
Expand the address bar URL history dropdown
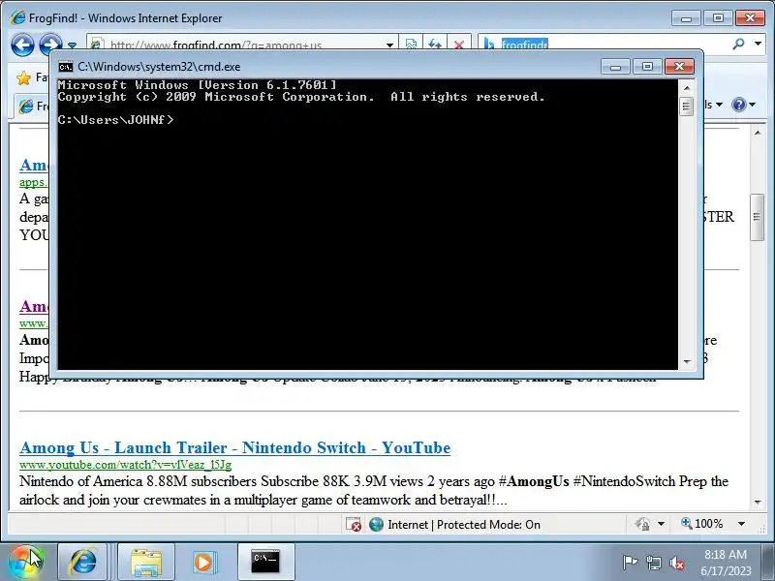[x=390, y=45]
